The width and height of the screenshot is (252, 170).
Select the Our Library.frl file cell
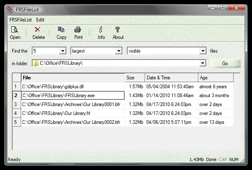click(73, 113)
